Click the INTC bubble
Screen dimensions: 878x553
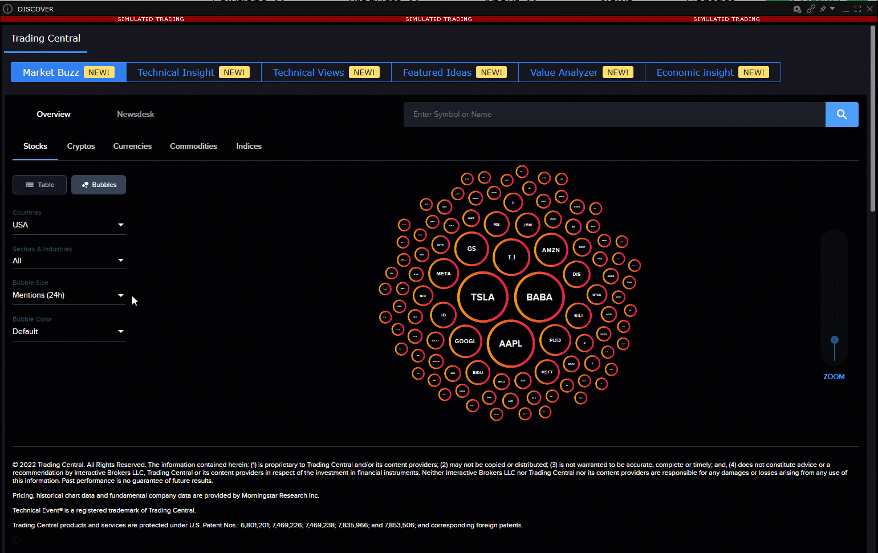pyautogui.click(x=440, y=245)
